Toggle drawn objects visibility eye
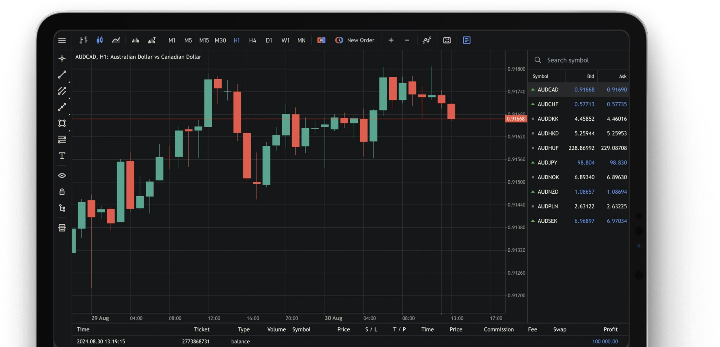The height and width of the screenshot is (347, 720). coord(62,175)
